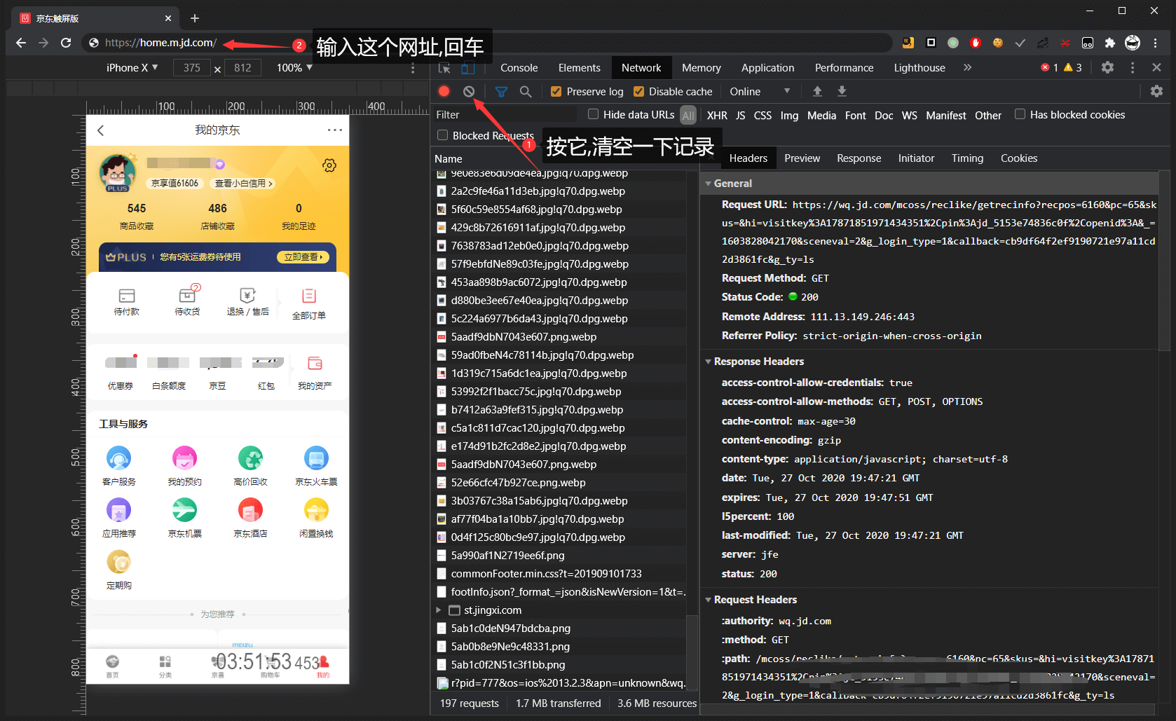The width and height of the screenshot is (1176, 721).
Task: Open the error and warning count badge
Action: point(1061,67)
